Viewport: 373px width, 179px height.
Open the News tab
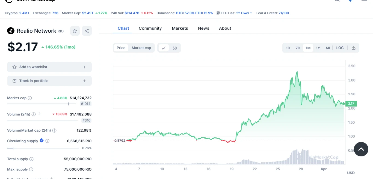click(204, 28)
